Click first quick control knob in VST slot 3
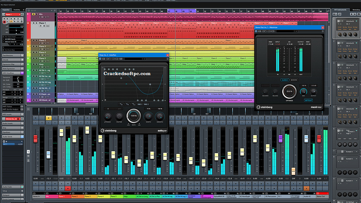 (339, 78)
